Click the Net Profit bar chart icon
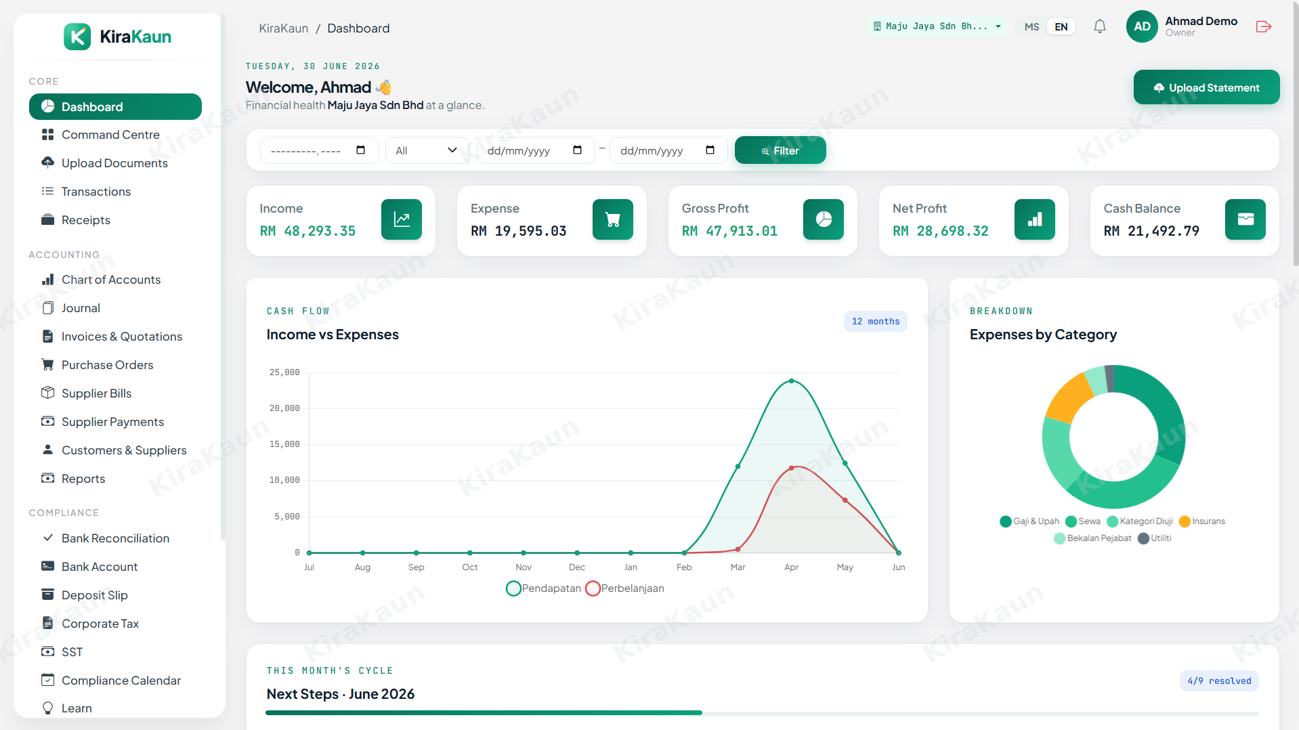 (x=1035, y=219)
